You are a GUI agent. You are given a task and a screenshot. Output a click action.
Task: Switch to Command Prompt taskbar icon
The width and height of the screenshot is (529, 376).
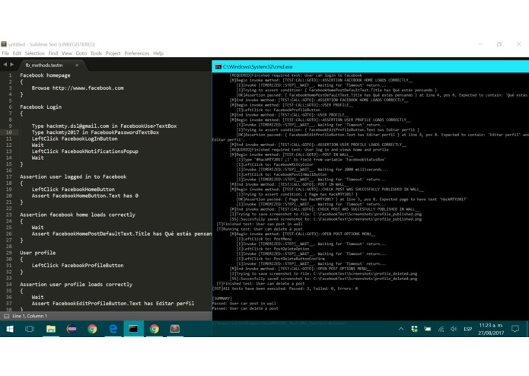(x=134, y=329)
